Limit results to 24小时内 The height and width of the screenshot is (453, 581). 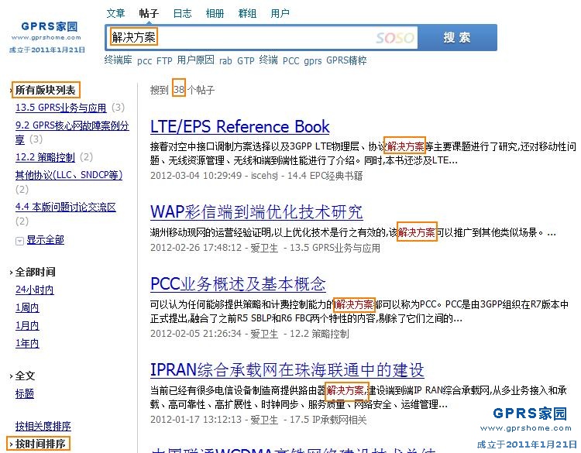34,290
